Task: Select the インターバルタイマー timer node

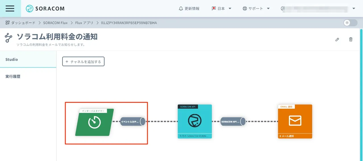Action: (95, 122)
